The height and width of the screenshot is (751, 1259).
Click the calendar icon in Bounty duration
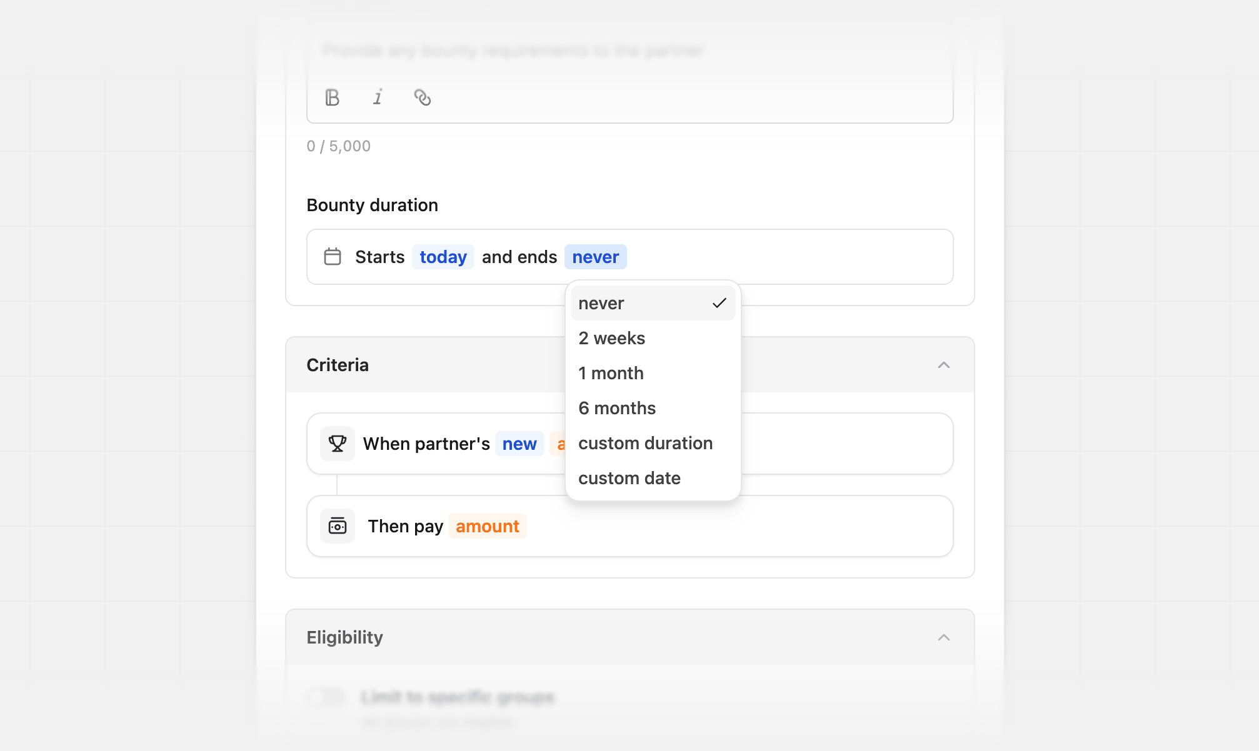point(333,257)
